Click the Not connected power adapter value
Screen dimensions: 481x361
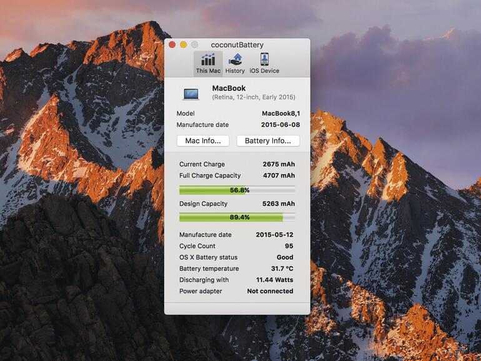270,291
